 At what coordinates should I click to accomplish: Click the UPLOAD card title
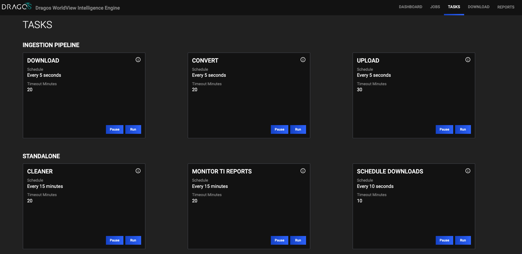click(x=368, y=61)
